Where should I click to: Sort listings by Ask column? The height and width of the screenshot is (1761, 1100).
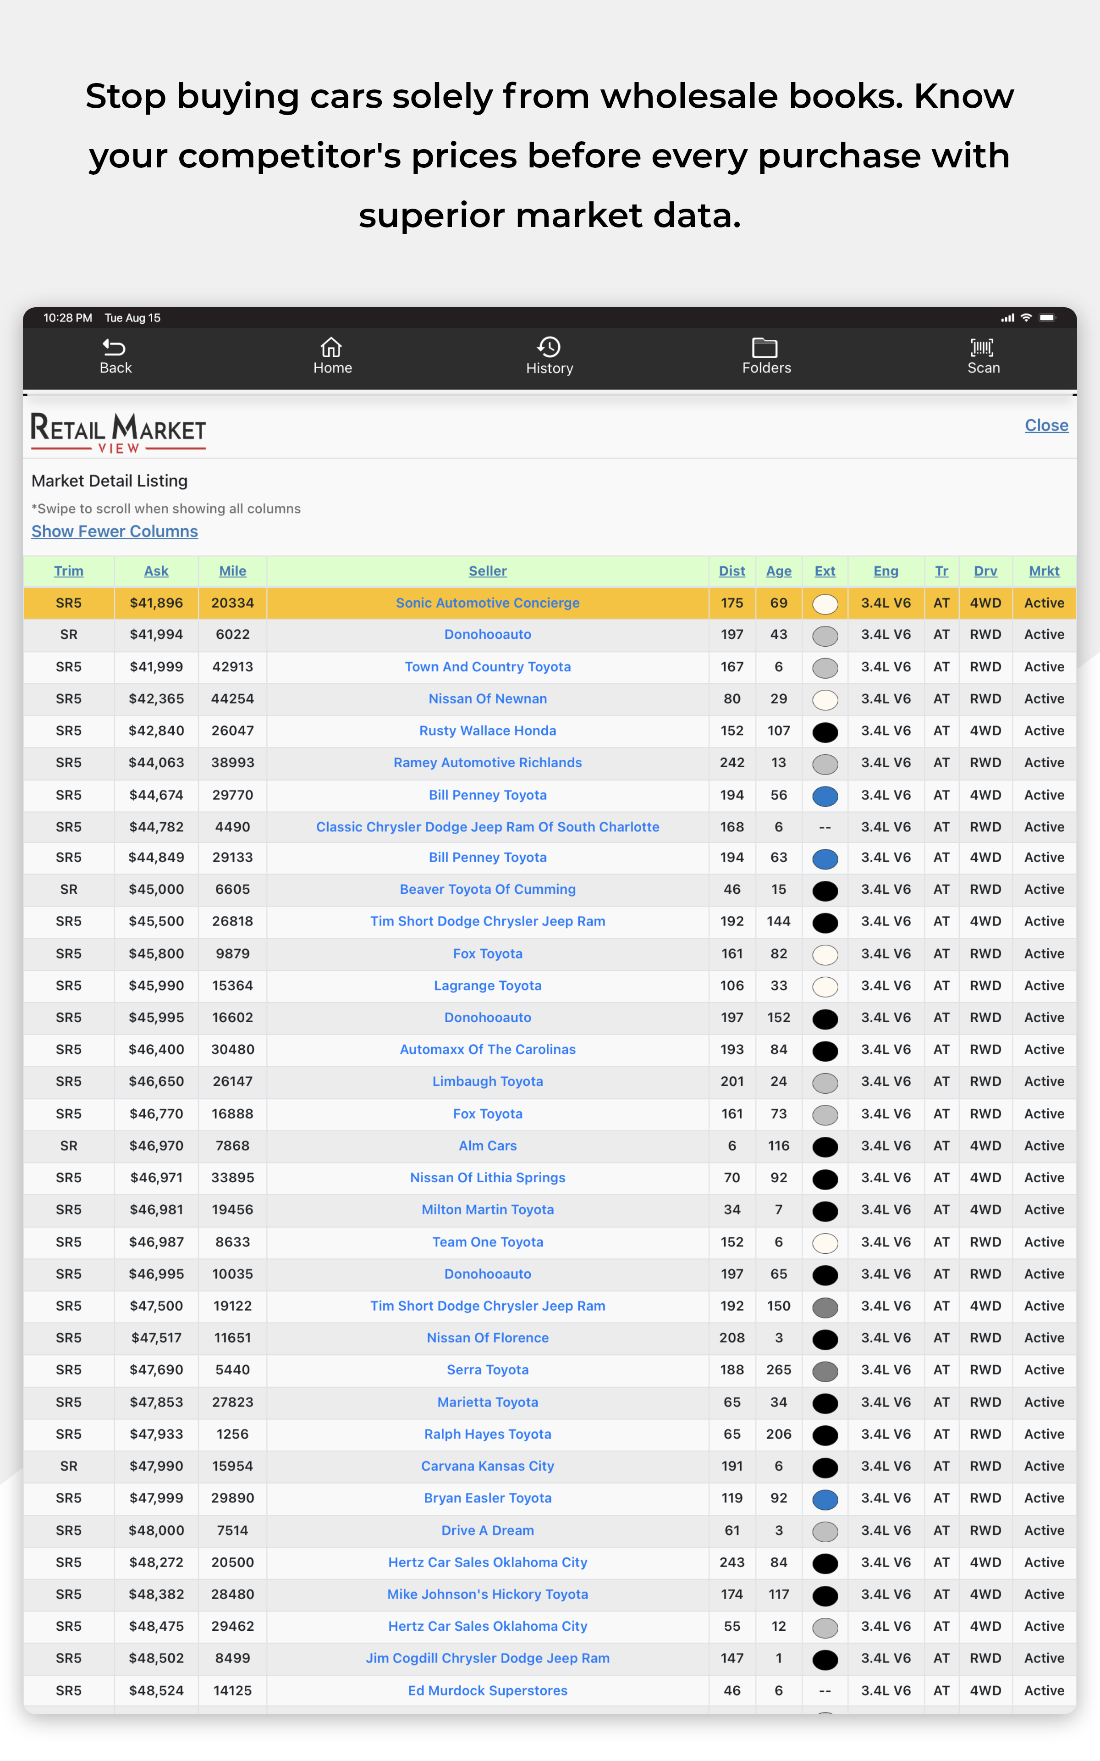(156, 571)
